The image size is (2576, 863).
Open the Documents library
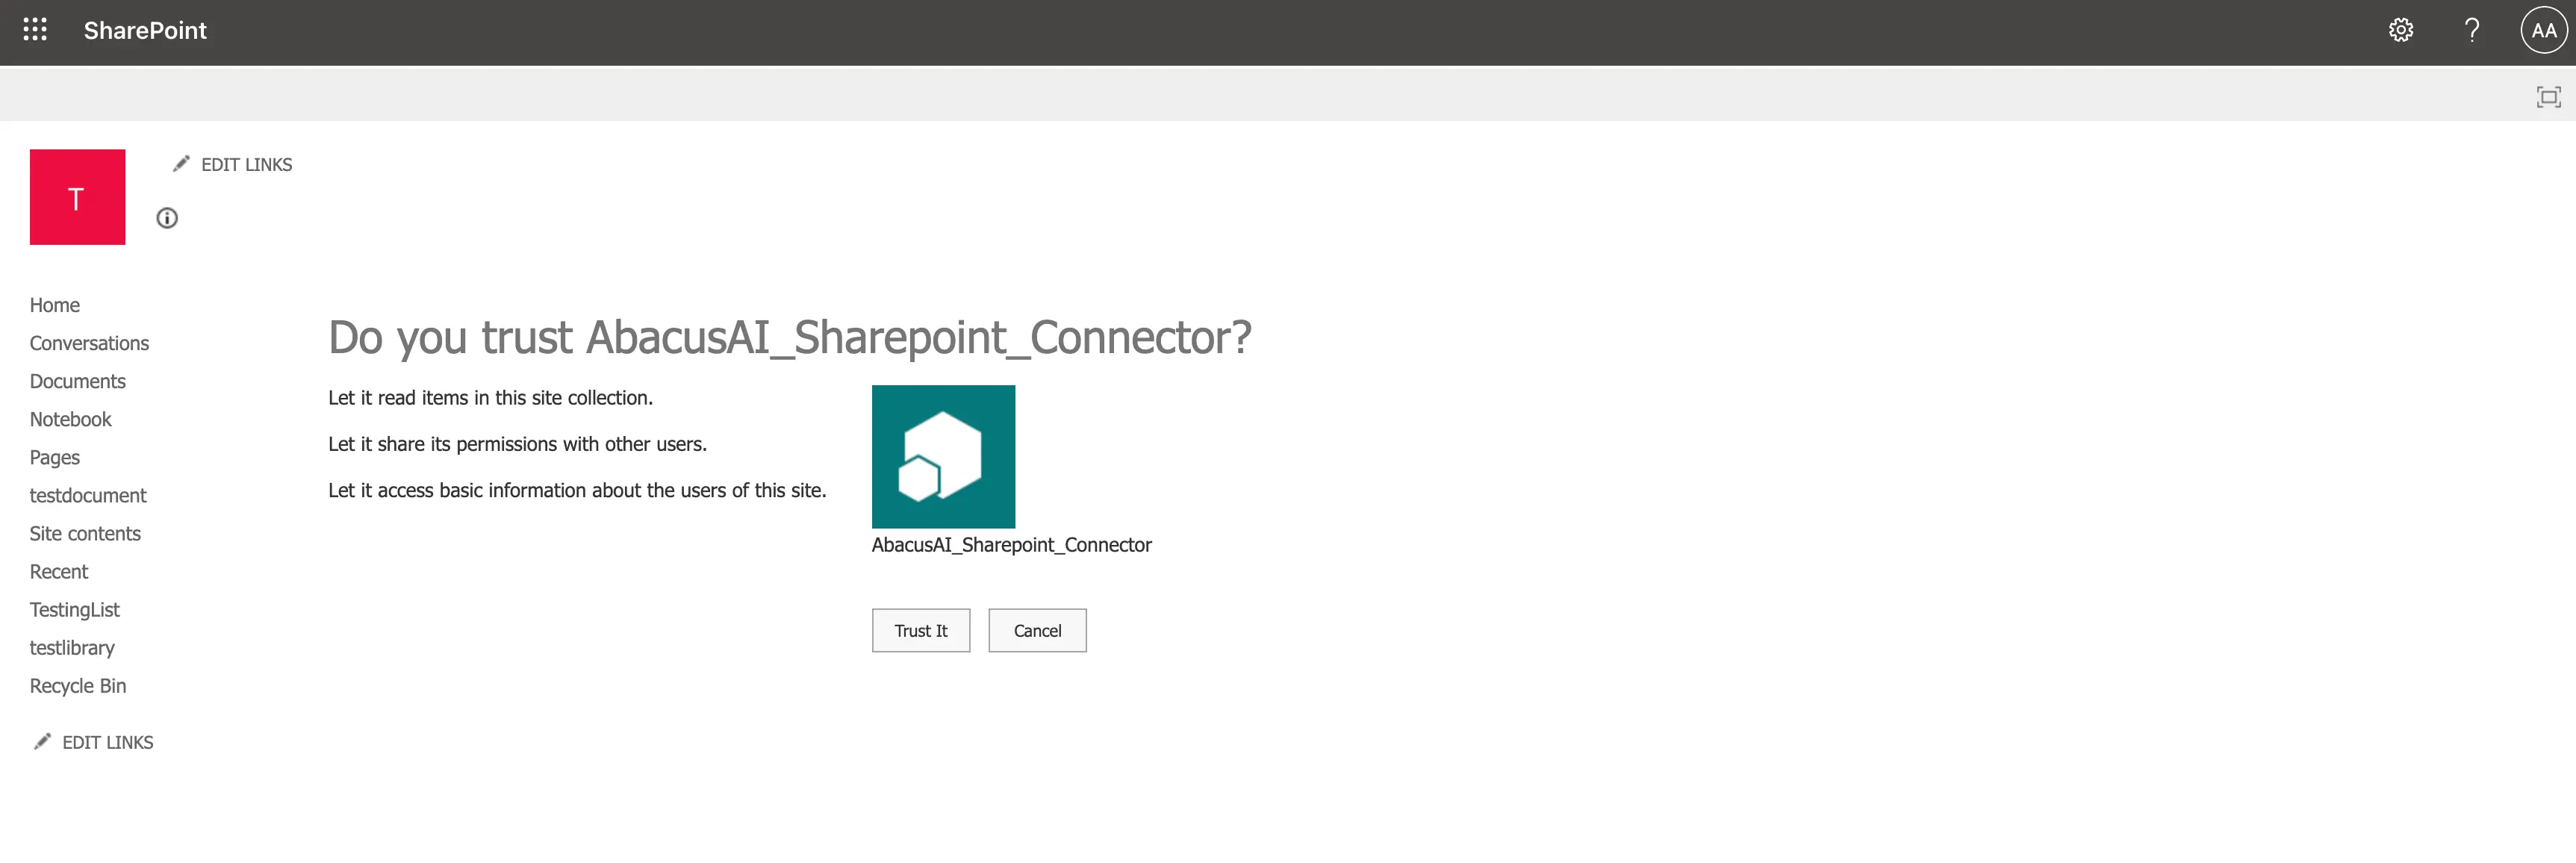77,381
